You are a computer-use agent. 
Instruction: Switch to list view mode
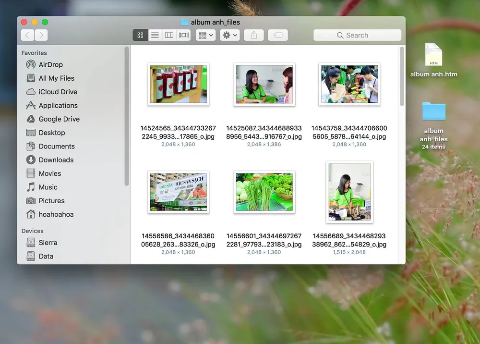pyautogui.click(x=155, y=35)
